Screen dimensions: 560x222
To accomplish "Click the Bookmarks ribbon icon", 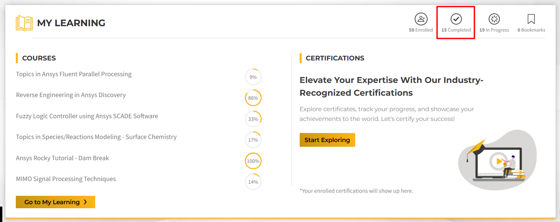I will pyautogui.click(x=531, y=19).
